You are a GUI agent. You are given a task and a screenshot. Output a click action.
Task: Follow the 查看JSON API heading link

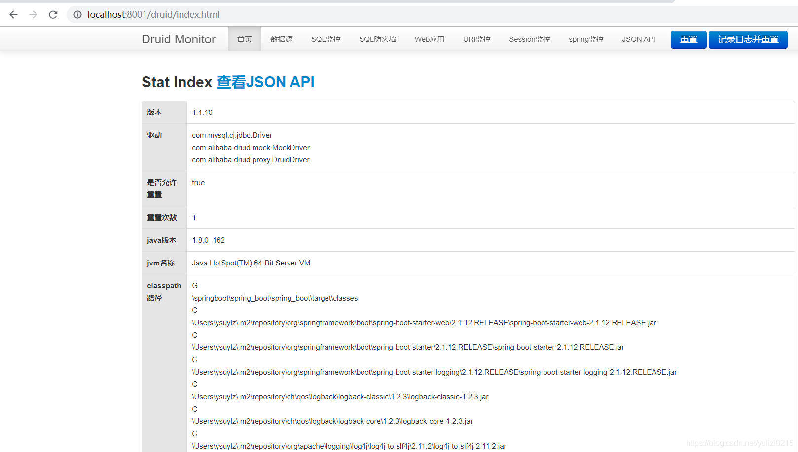265,82
